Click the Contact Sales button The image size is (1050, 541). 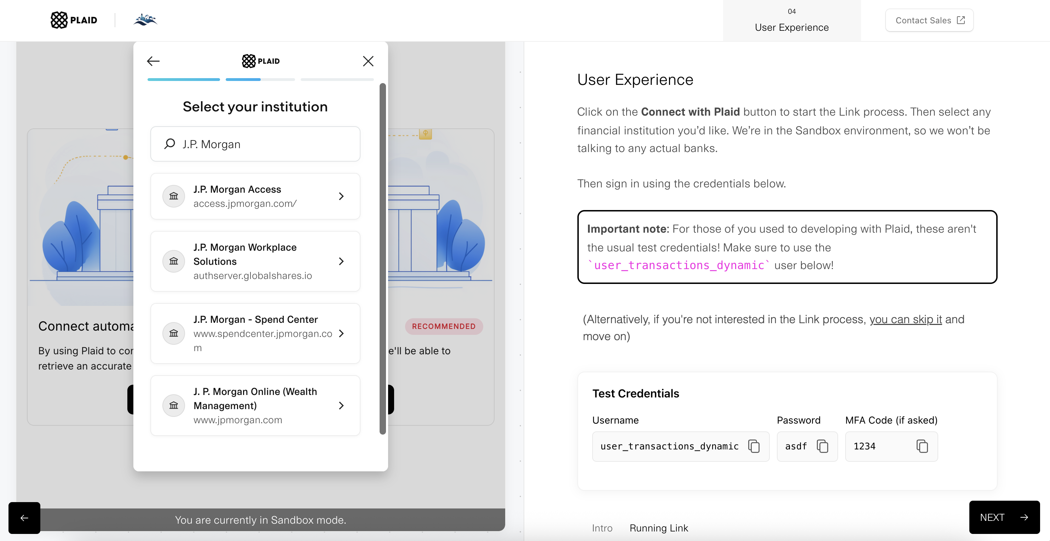click(x=929, y=21)
